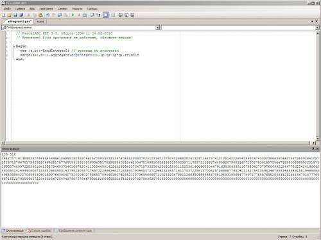Close the output window panel
Screen dimensions: 321x240
point(318,148)
